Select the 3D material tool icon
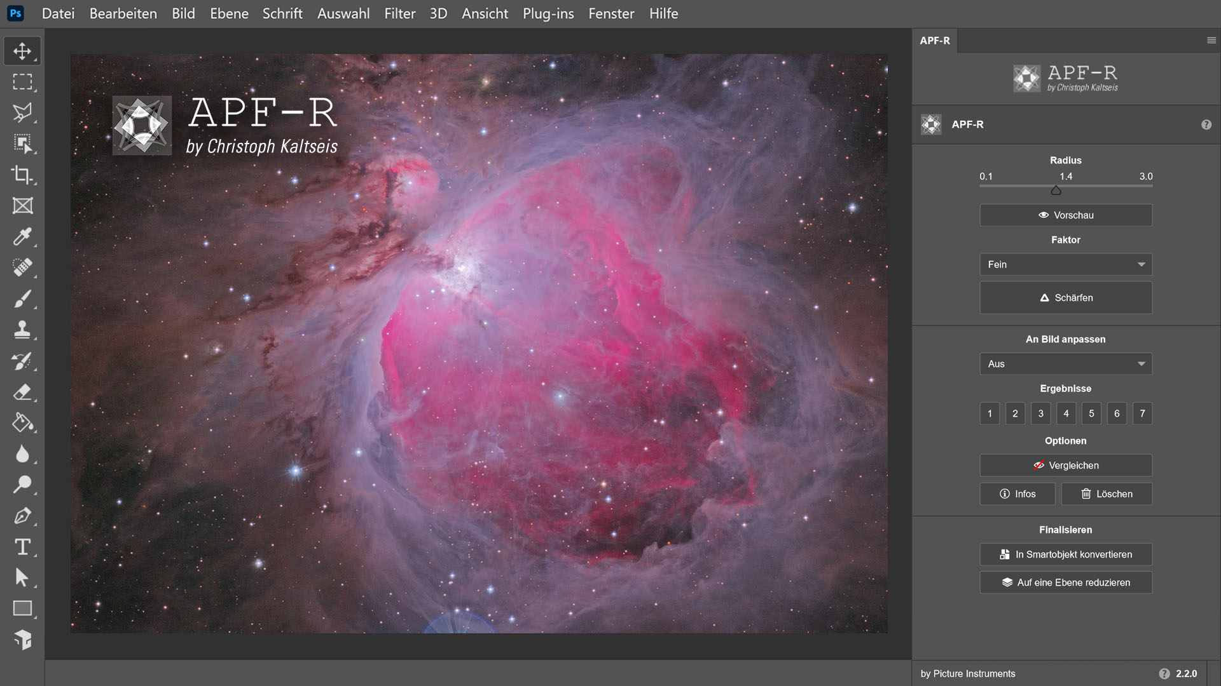The width and height of the screenshot is (1221, 686). point(22,640)
